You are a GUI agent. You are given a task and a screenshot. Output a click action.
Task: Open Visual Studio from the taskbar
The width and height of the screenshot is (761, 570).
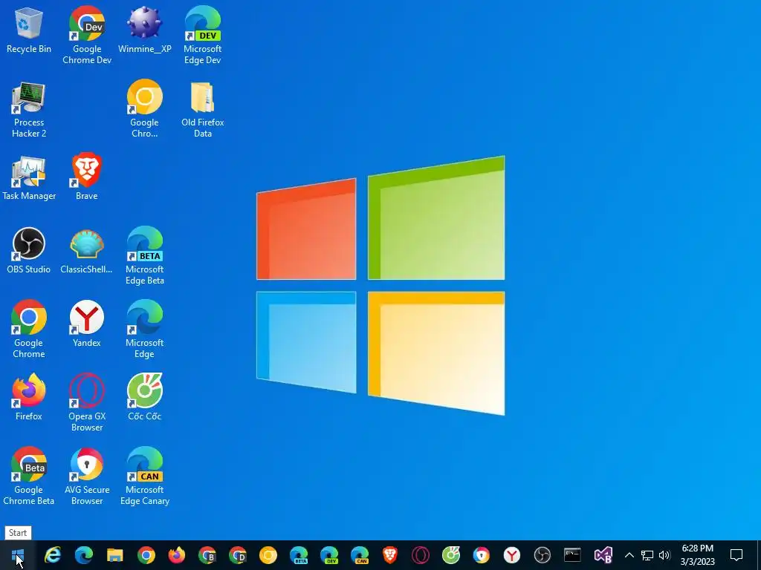603,555
